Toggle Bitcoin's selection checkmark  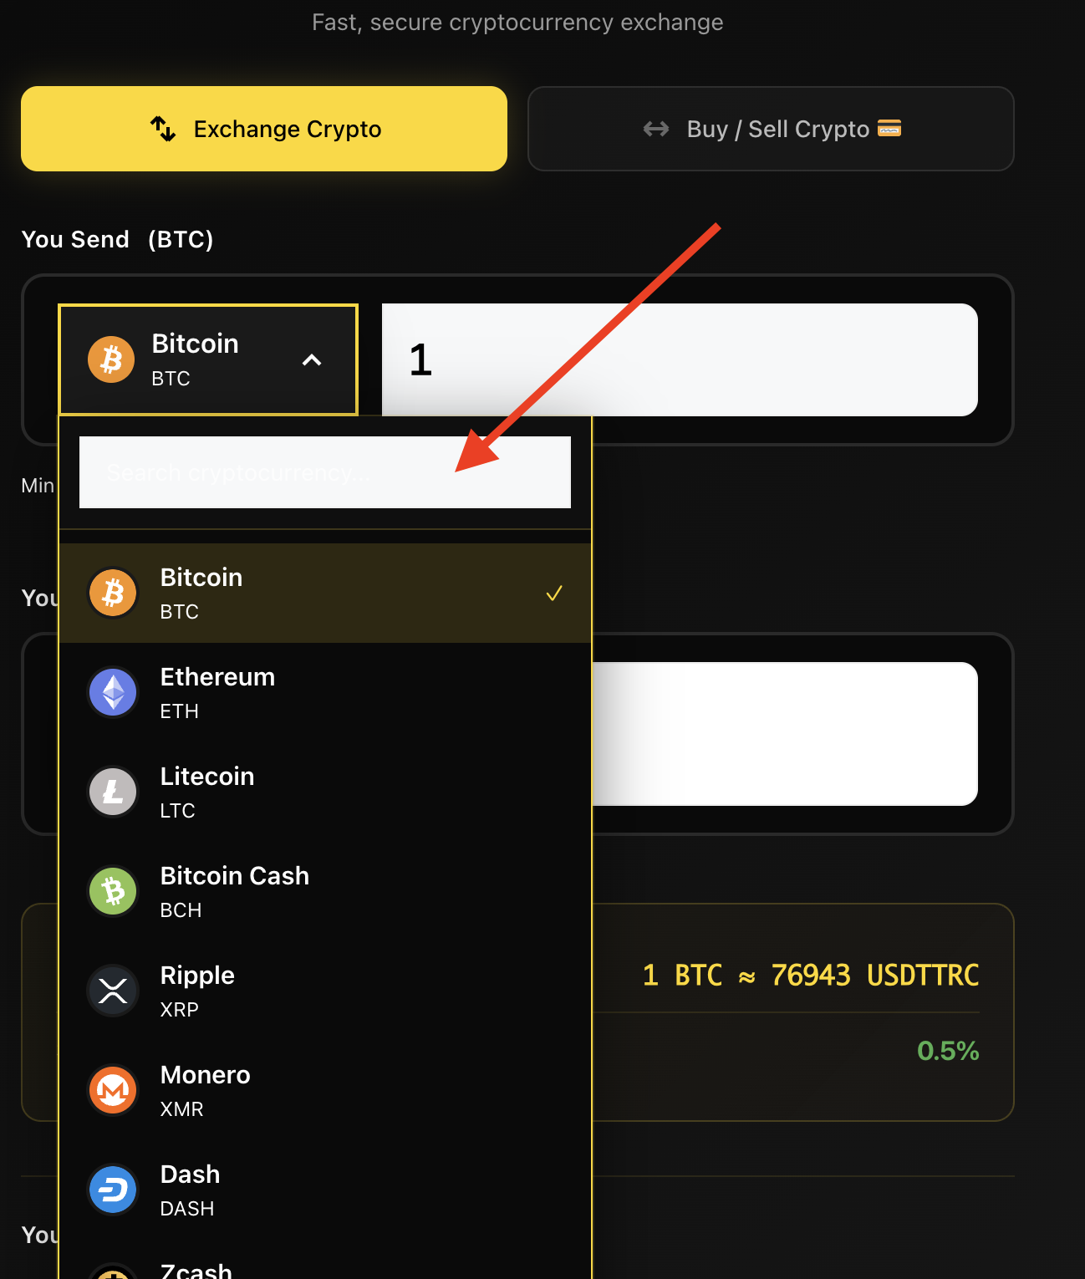(x=553, y=593)
